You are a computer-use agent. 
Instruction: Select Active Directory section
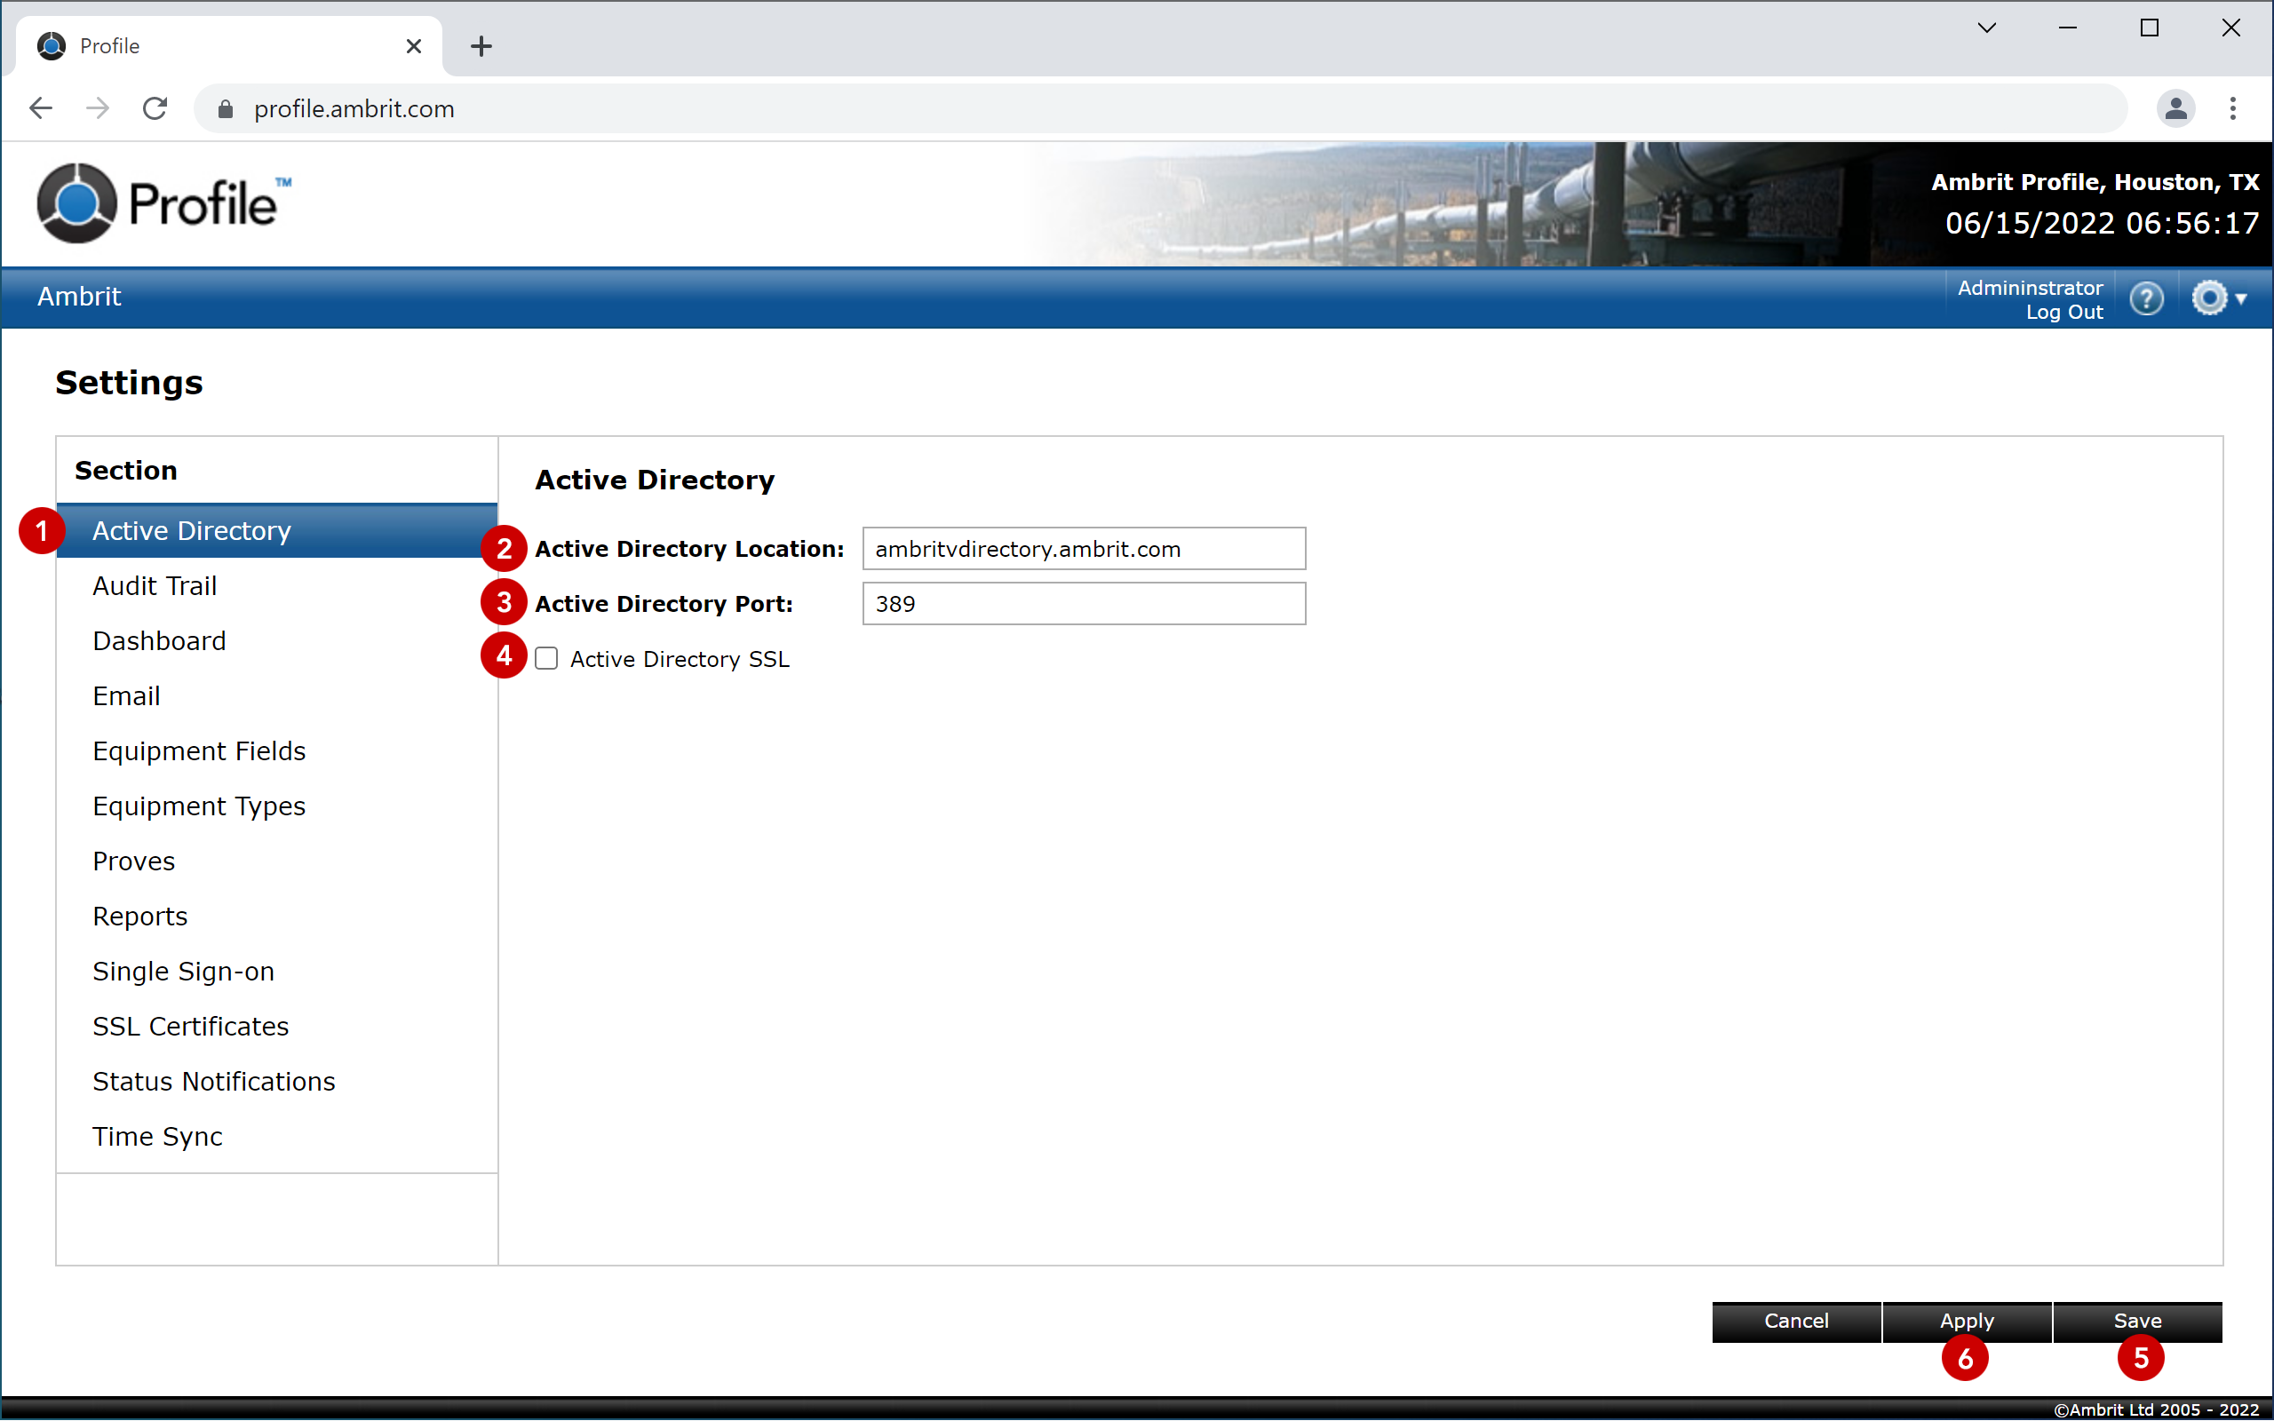[x=277, y=531]
